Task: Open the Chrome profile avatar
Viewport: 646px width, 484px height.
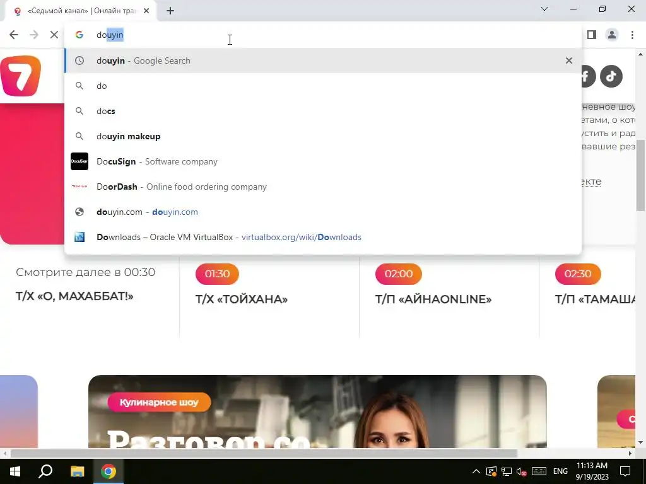Action: 612,35
